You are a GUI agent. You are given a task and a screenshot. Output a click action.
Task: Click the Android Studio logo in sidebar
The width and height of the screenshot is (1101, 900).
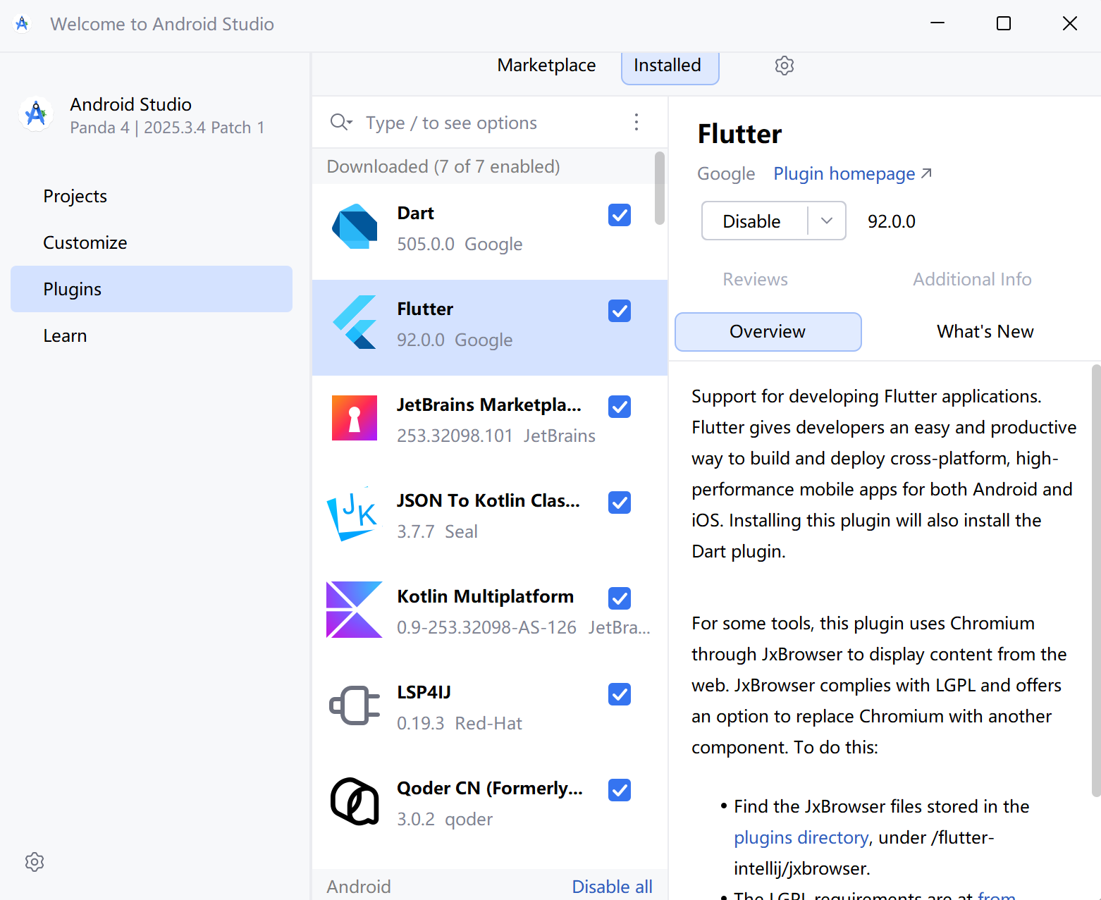[x=36, y=113]
